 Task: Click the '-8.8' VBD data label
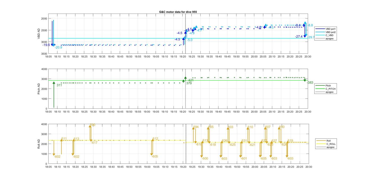click(x=310, y=25)
